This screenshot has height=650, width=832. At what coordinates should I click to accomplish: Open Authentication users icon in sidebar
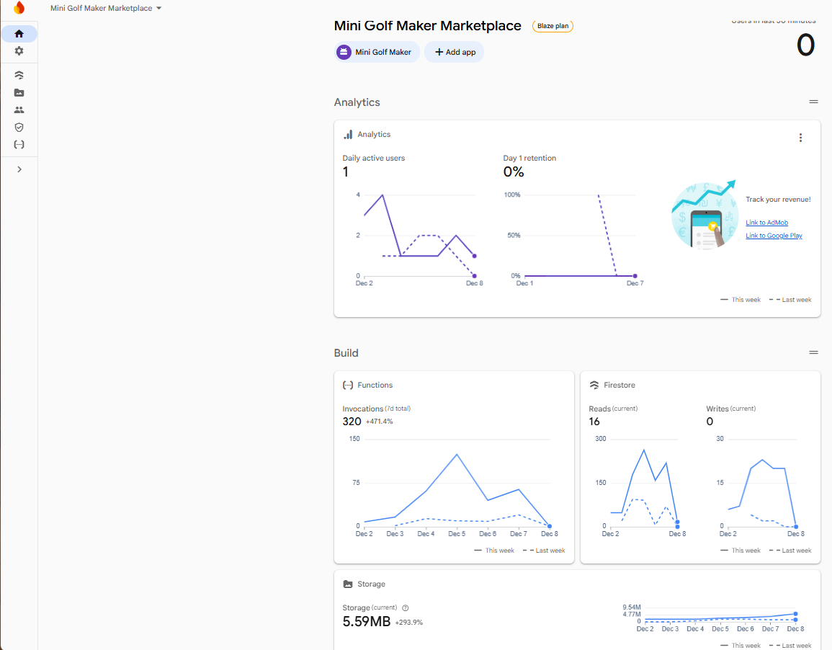[x=19, y=110]
